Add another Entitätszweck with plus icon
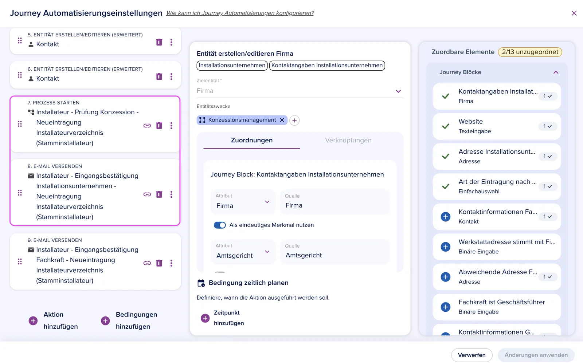583x363 pixels. click(294, 121)
